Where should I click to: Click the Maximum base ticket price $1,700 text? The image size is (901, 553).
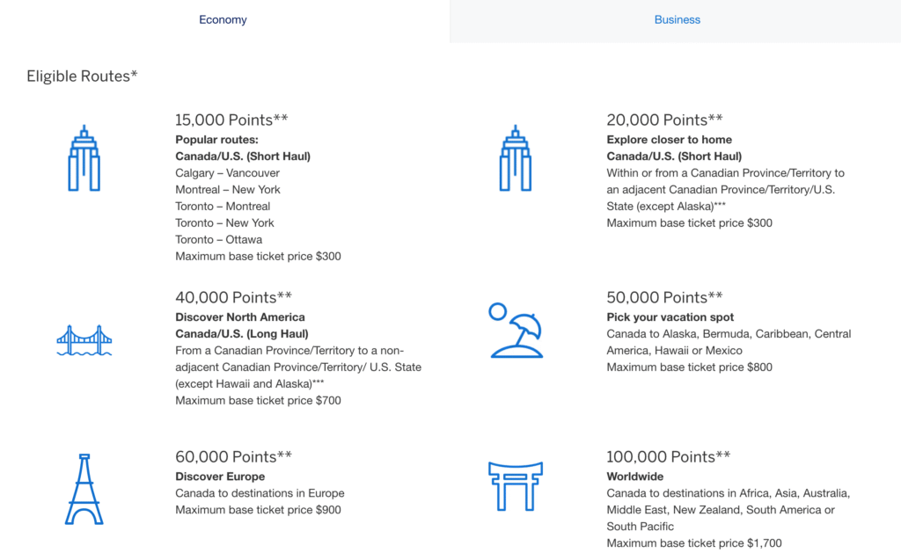(693, 542)
